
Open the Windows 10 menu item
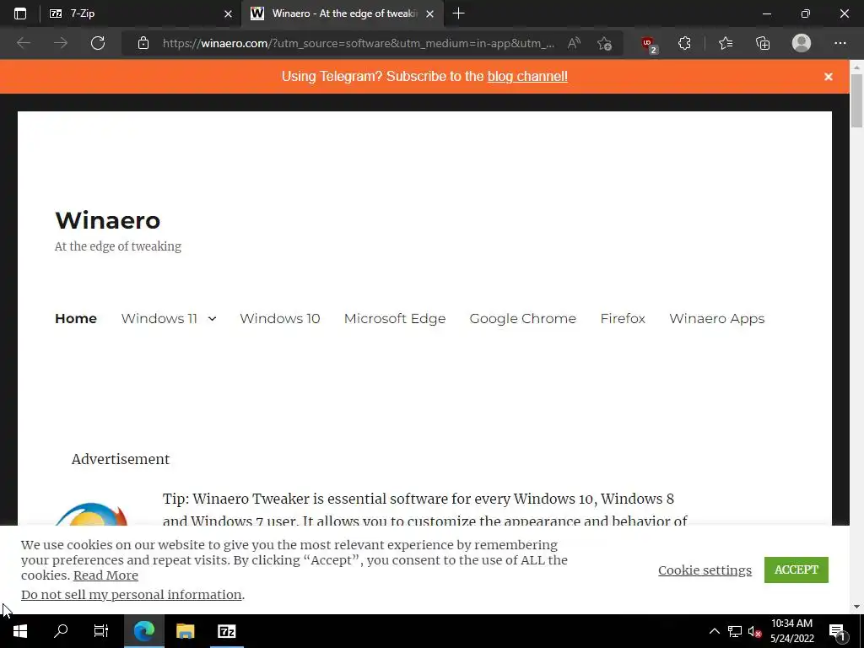click(280, 318)
